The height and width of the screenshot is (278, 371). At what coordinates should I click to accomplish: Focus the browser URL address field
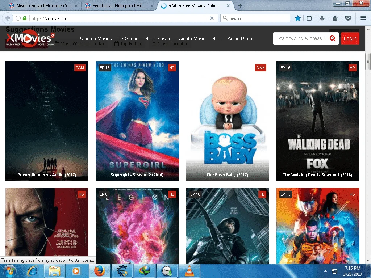(x=118, y=18)
